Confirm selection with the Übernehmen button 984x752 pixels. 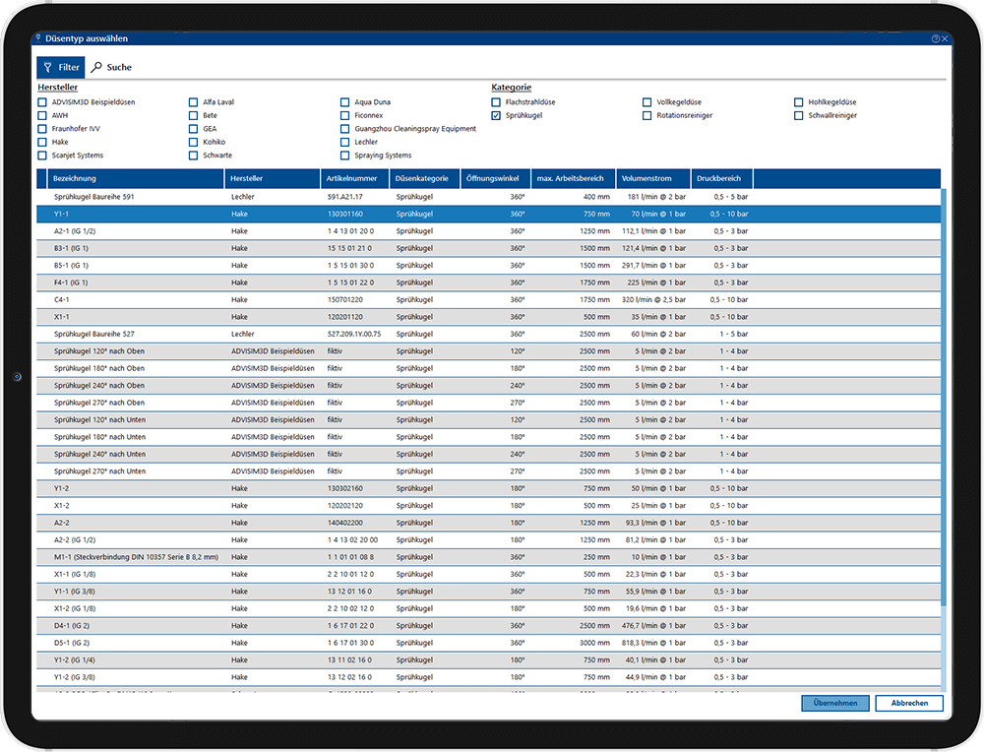coord(835,703)
